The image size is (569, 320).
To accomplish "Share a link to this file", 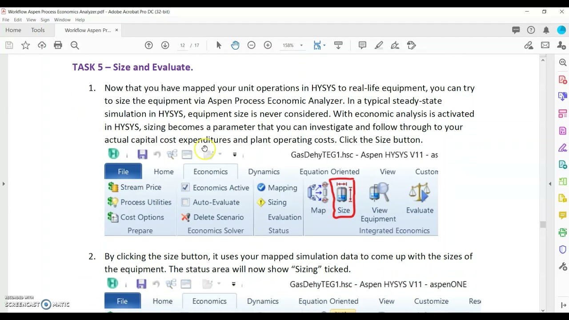I will point(529,45).
